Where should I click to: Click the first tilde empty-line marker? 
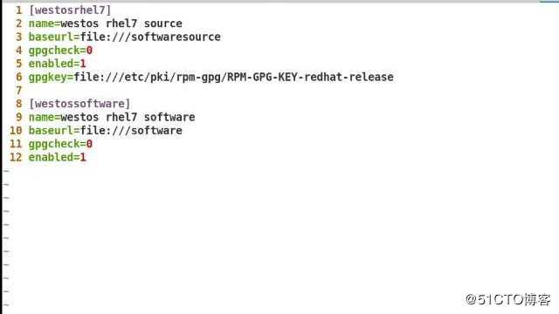coord(6,171)
